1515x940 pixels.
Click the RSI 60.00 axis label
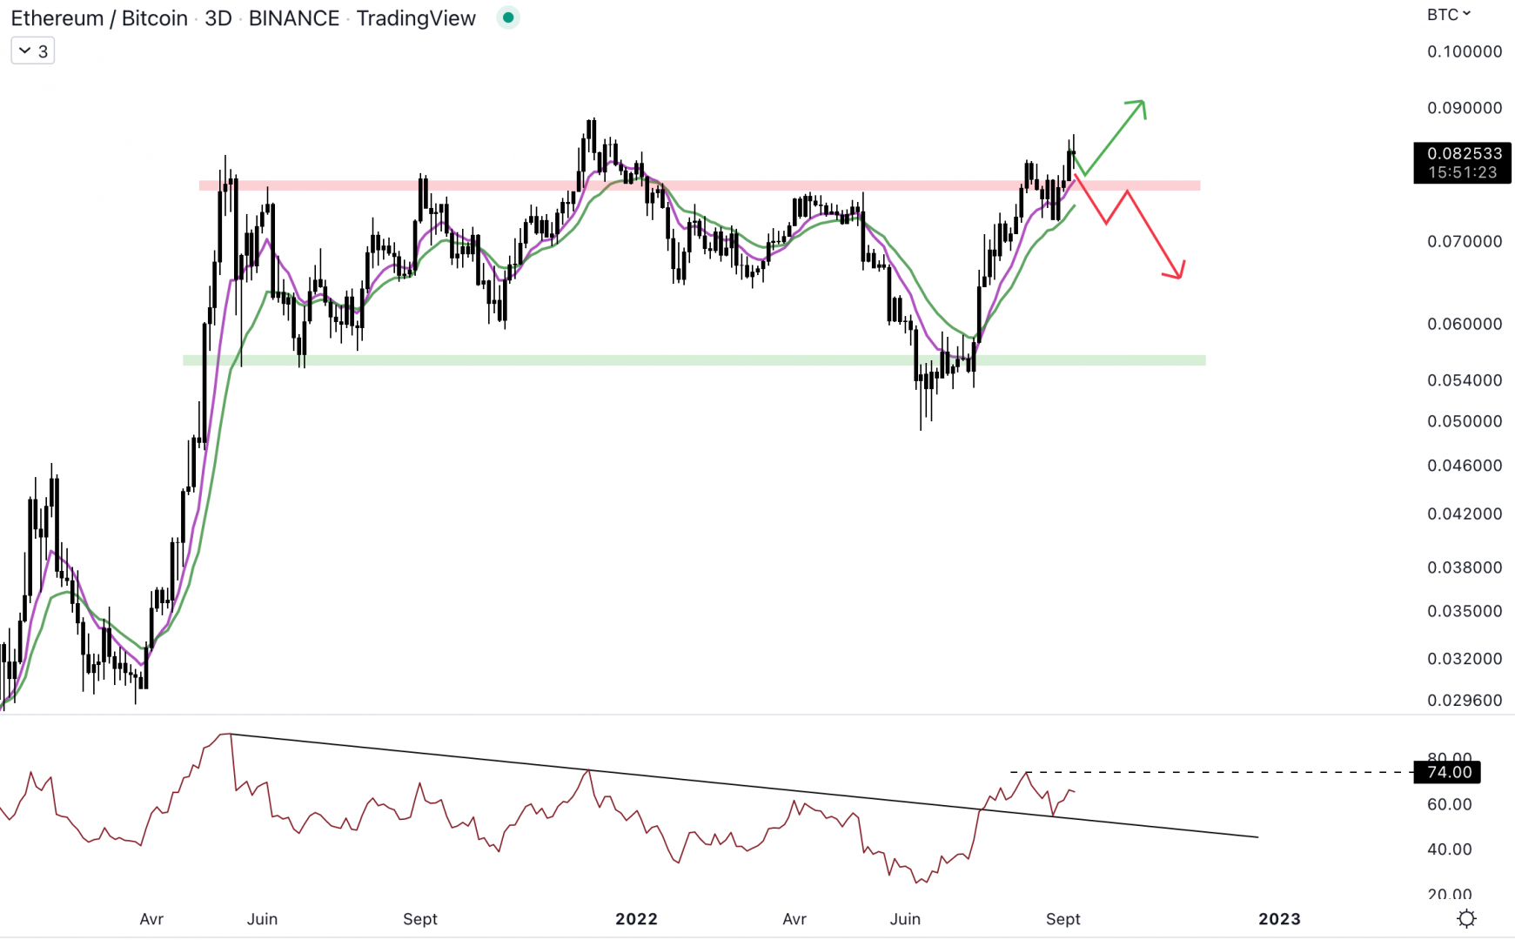1450,804
